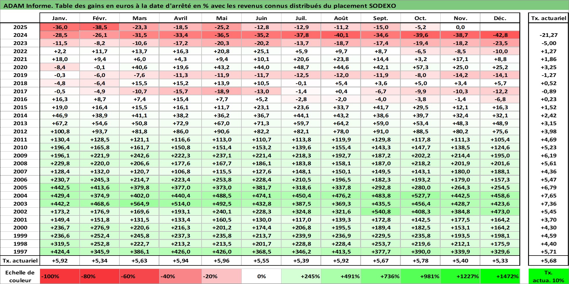Viewport: 569px width, 284px height.
Task: Click the ADAM Informe SODEXO title banner
Action: pyautogui.click(x=284, y=6)
